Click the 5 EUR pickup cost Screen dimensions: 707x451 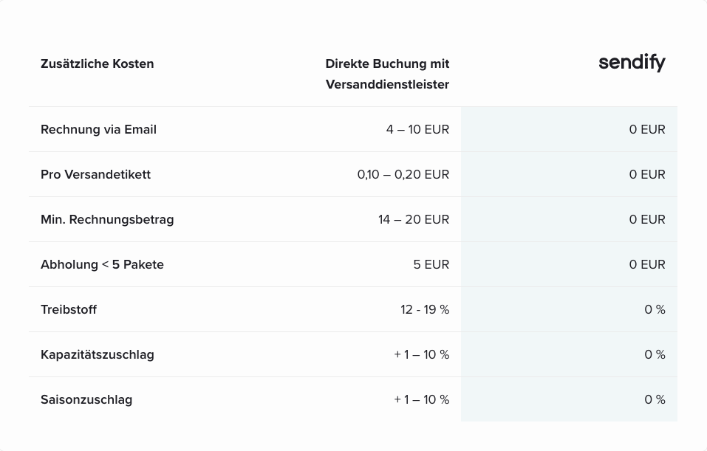point(431,264)
